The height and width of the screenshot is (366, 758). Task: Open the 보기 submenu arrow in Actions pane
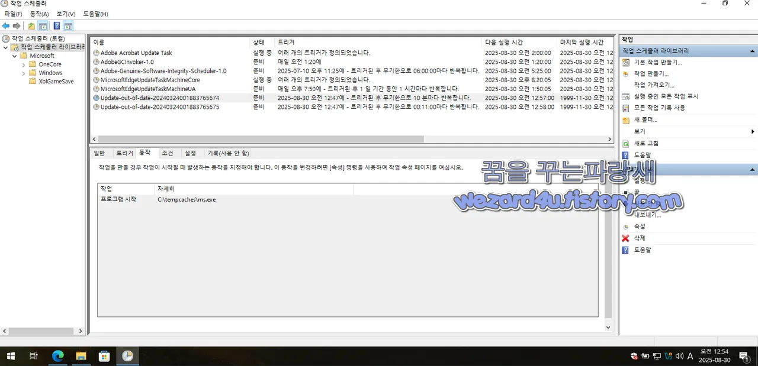pos(753,131)
